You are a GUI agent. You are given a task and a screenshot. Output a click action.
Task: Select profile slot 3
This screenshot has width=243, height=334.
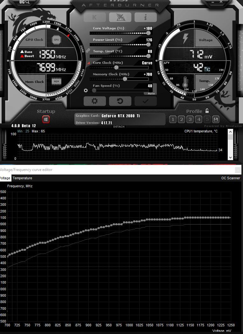coord(190,119)
